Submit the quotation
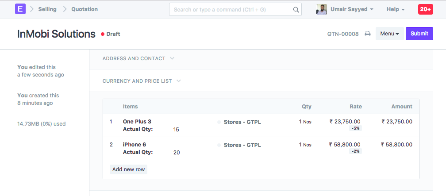 click(419, 34)
